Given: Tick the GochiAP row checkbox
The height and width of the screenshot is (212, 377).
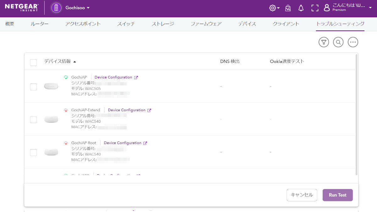Looking at the screenshot, I should pos(33,87).
